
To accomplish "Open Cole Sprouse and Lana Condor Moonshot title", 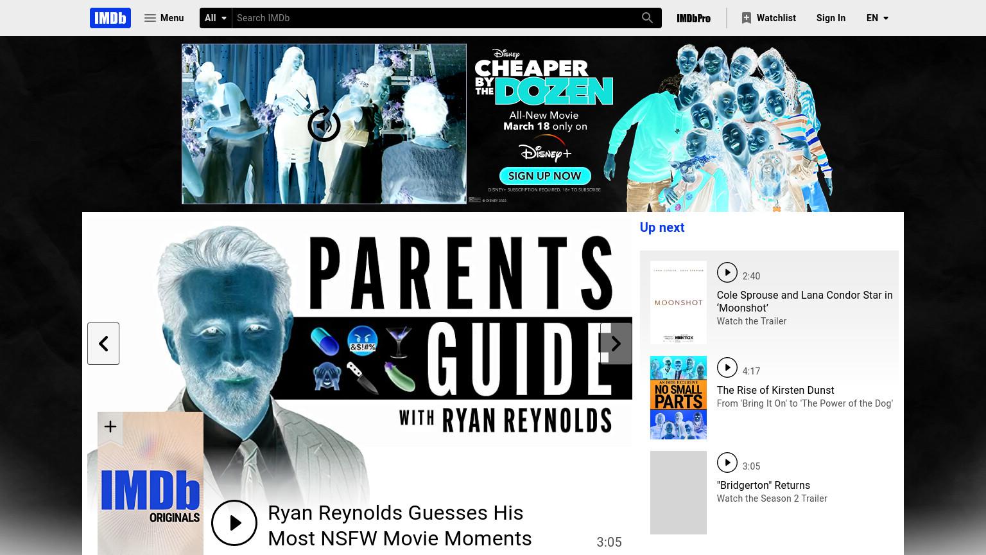I will point(804,301).
